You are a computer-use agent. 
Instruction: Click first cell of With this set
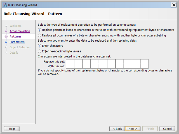point(70,66)
